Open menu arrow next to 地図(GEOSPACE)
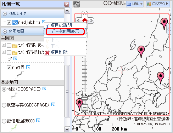The height and width of the screenshot is (133, 173). [44, 88]
